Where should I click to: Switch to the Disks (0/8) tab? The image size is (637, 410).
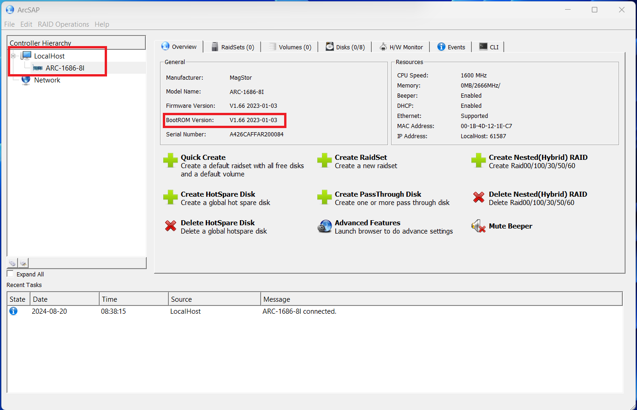pos(345,47)
